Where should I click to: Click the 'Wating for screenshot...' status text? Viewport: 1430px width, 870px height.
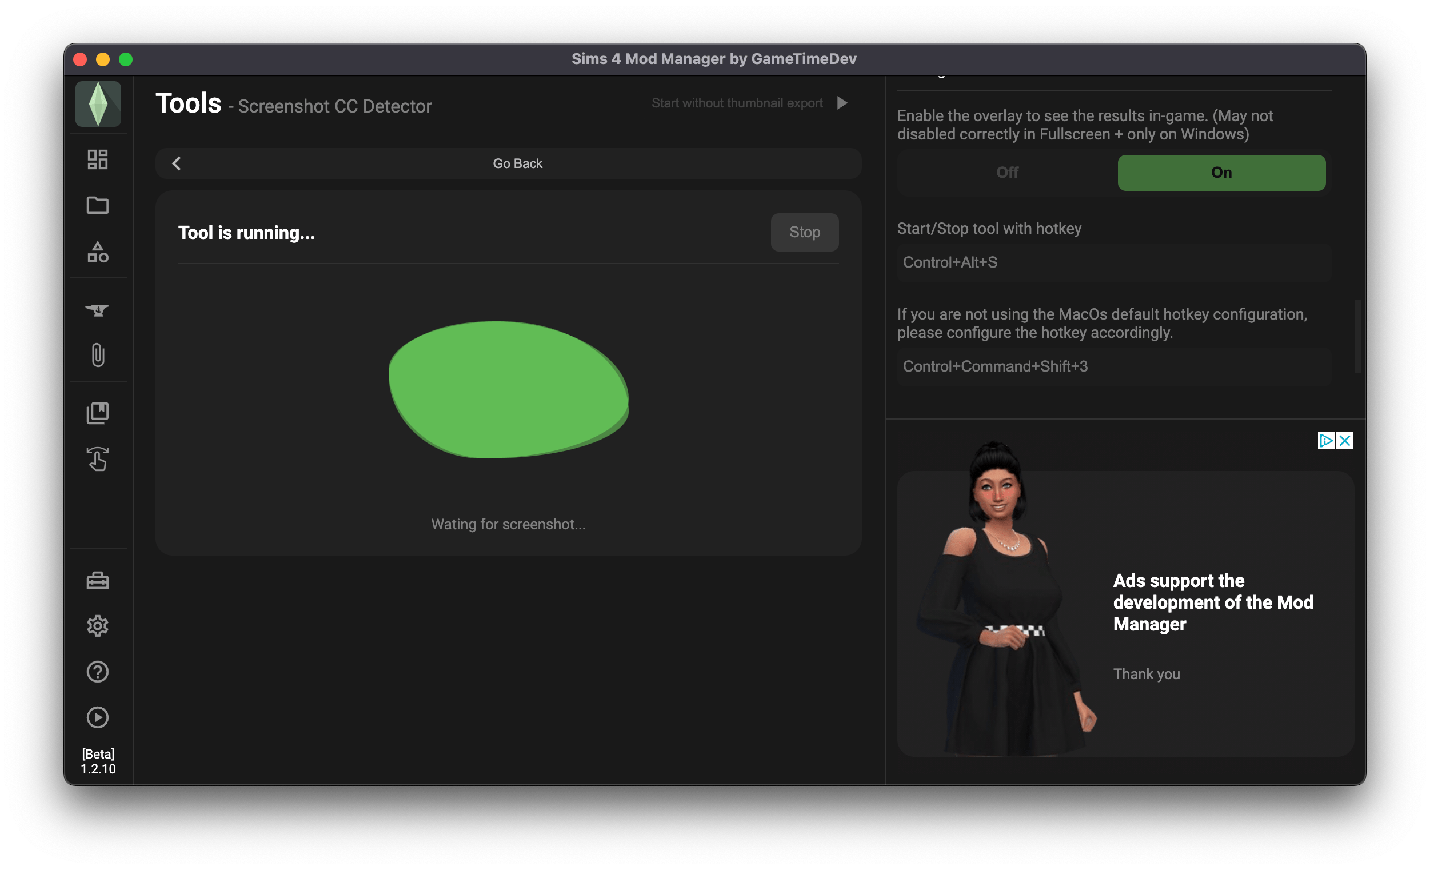point(509,525)
